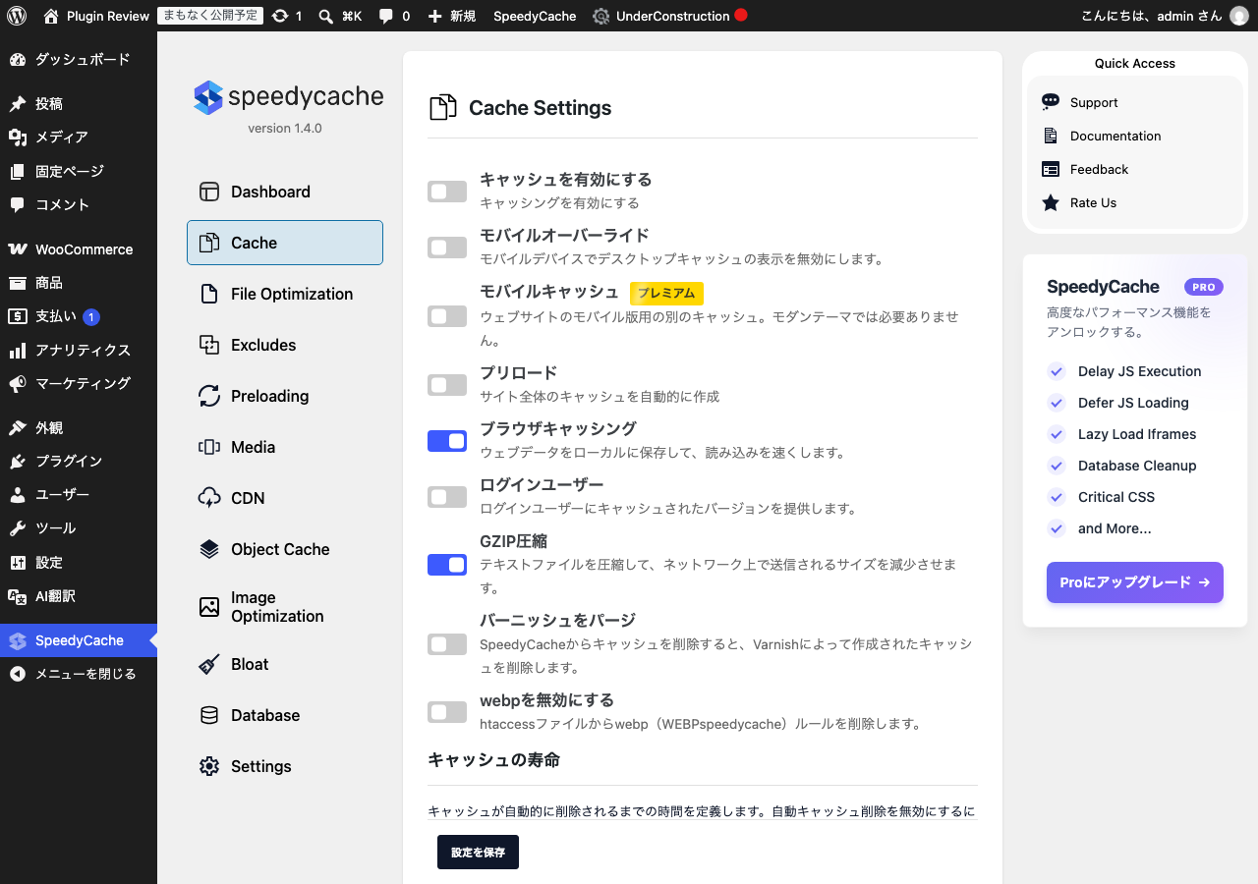Click the updates refresh icon in admin bar
1258x884 pixels.
coord(280,16)
